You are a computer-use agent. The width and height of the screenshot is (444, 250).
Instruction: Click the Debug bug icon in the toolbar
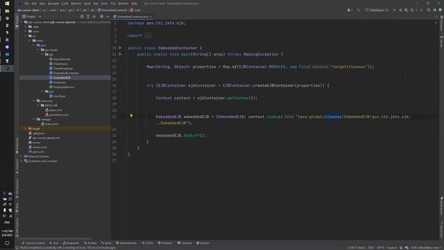(x=400, y=10)
